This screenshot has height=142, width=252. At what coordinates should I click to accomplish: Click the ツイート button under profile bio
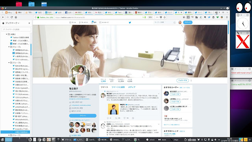pyautogui.click(x=83, y=116)
